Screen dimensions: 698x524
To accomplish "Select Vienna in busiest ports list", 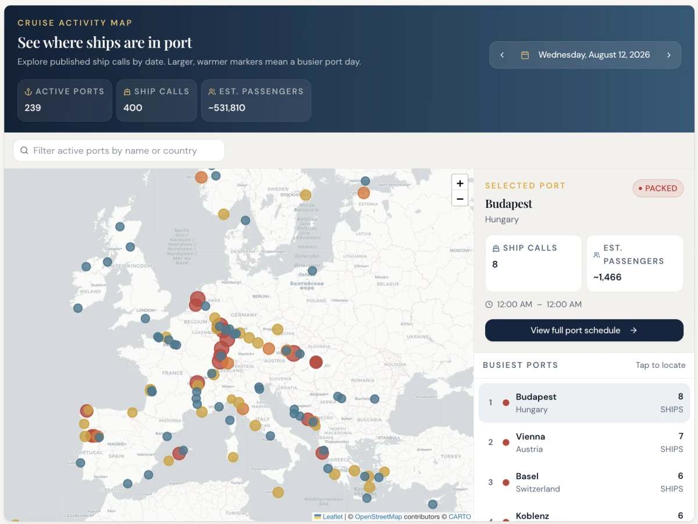I will click(x=584, y=442).
